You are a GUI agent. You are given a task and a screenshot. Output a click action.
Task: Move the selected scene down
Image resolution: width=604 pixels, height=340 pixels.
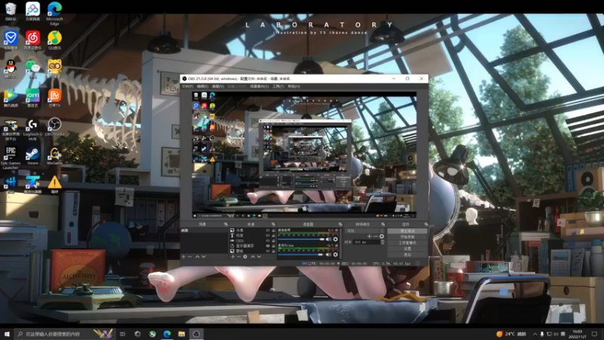[x=204, y=257]
